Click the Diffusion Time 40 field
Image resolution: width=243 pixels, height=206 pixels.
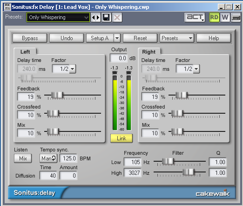tap(48, 176)
